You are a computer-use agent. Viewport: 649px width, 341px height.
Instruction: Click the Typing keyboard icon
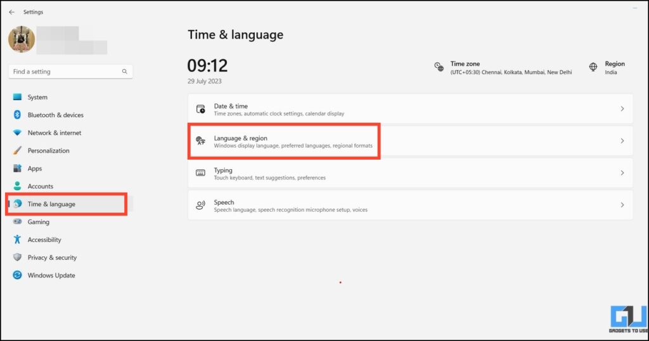[x=200, y=173]
